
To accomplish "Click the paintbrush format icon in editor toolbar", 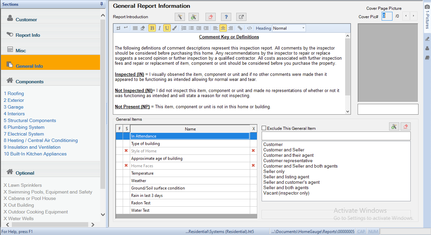I will click(x=174, y=28).
